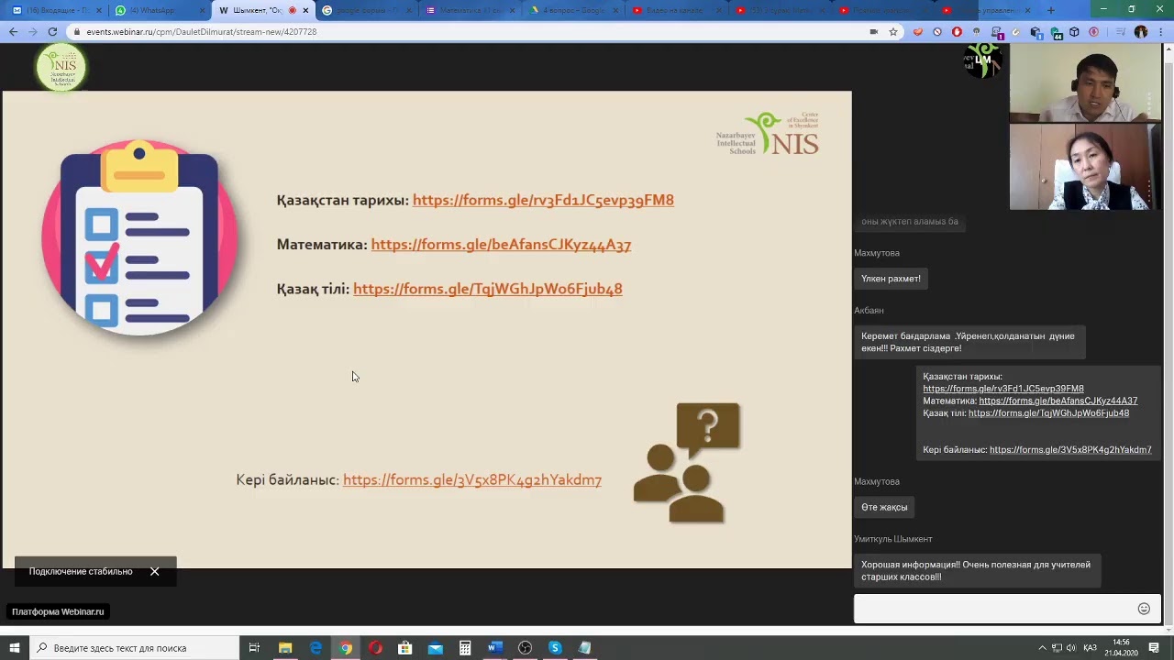Open the extension with the 44 badge
1174x660 pixels.
(x=1055, y=32)
